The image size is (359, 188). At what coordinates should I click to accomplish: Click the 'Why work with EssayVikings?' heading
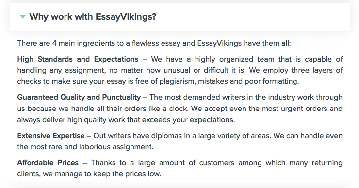pos(93,17)
